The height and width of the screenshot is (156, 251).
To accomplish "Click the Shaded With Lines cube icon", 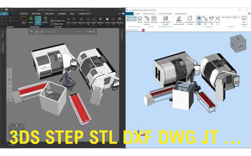I will coord(165,18).
